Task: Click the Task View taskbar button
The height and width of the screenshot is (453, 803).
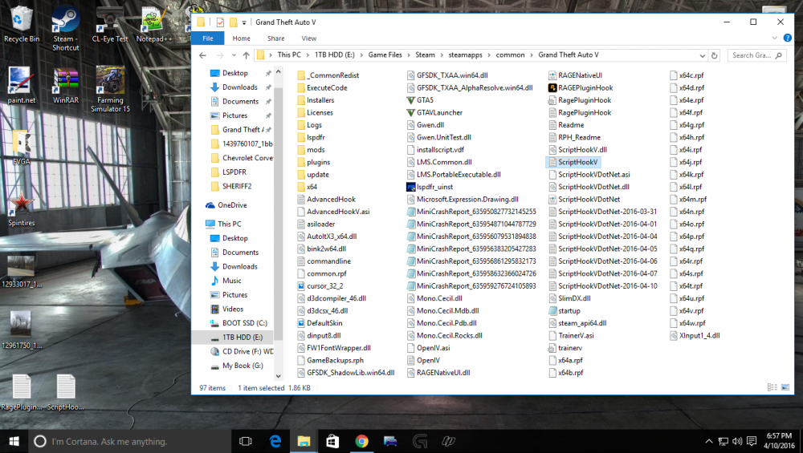Action: tap(246, 441)
